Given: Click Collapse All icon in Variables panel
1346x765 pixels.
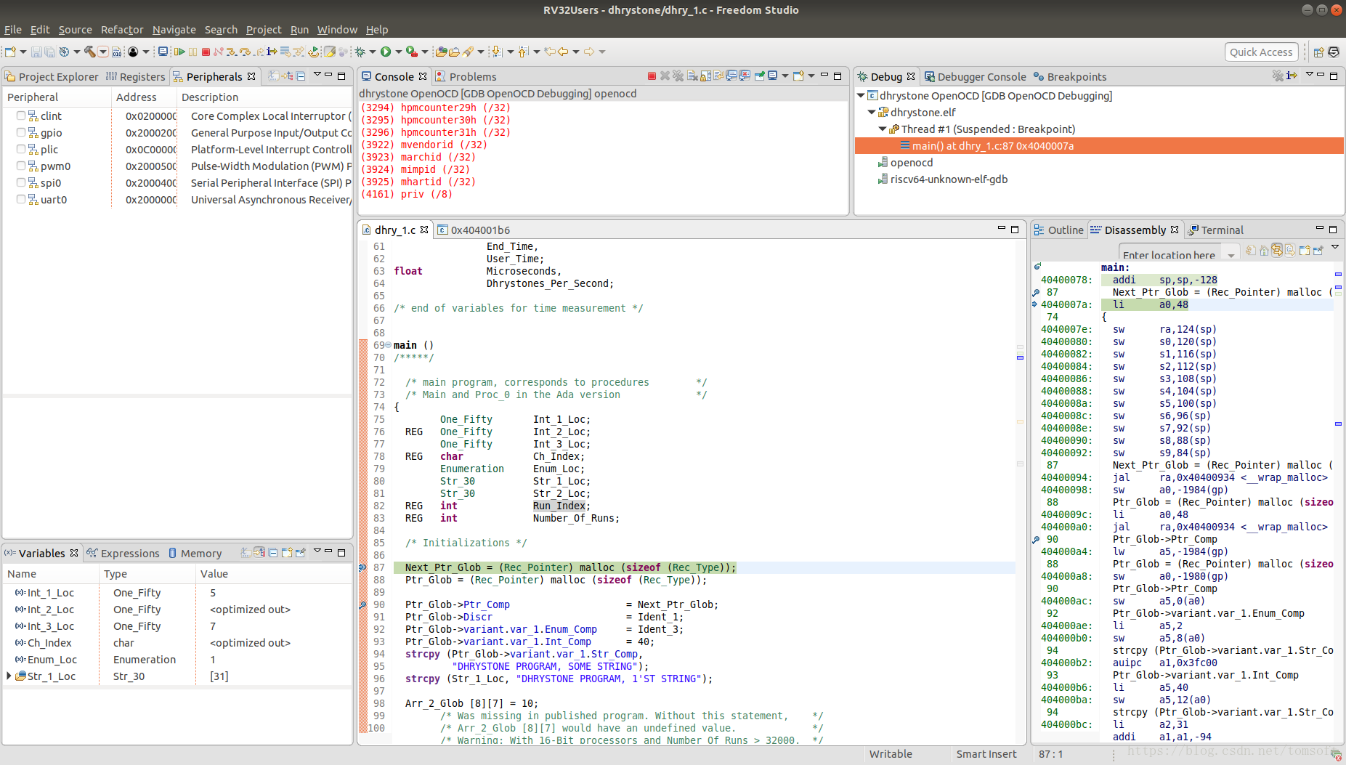Looking at the screenshot, I should point(273,553).
